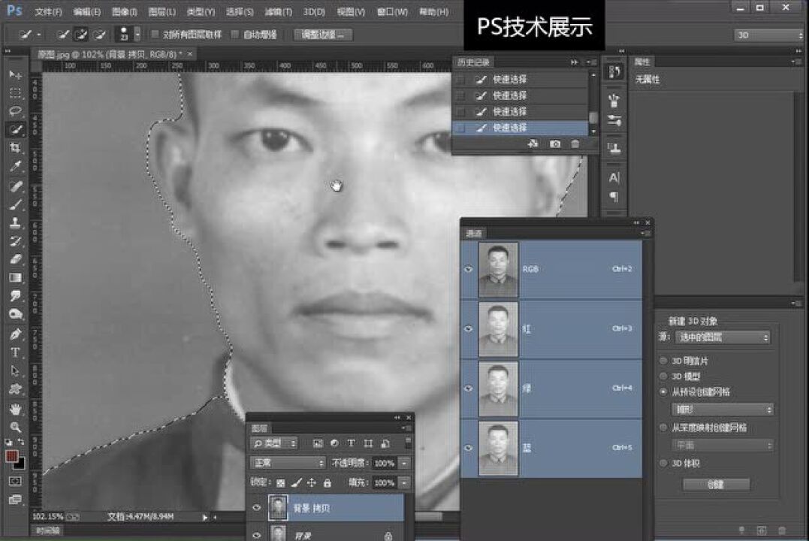Hide the Background copy layer
809x541 pixels.
click(x=257, y=508)
